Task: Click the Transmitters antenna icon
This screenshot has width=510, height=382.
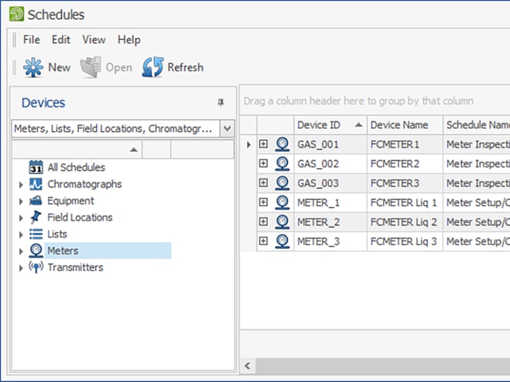Action: [x=36, y=267]
